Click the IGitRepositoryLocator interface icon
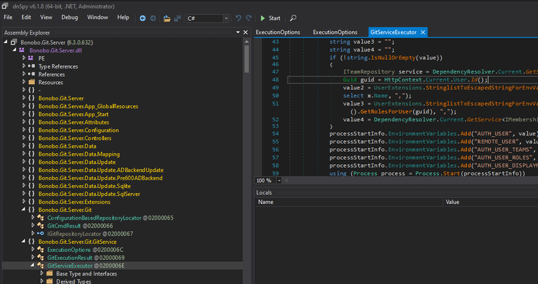The width and height of the screenshot is (538, 284). coord(40,233)
